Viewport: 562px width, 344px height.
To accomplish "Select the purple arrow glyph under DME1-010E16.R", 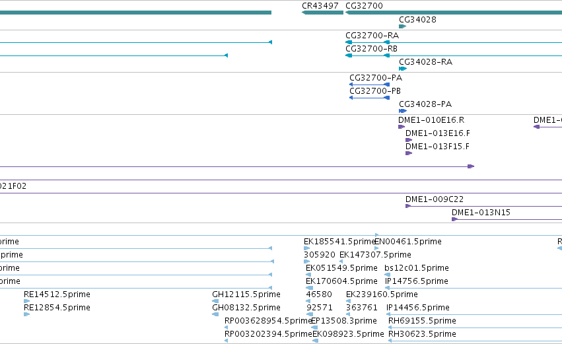I will coord(402,127).
